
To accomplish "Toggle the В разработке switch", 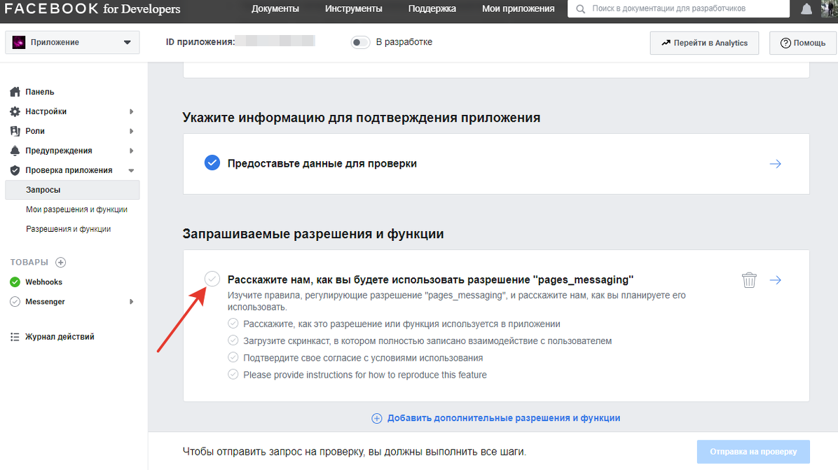I will 360,42.
